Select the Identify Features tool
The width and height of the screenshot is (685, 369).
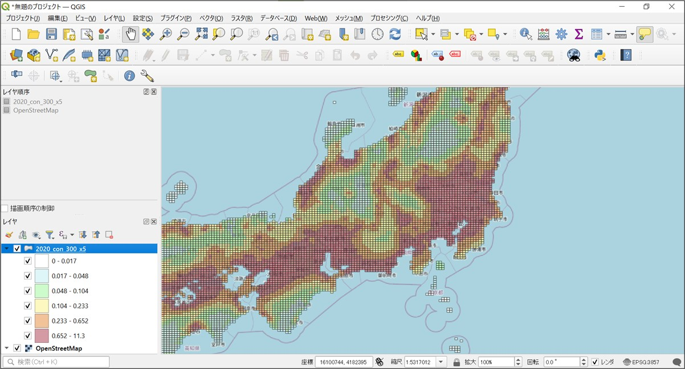[525, 34]
